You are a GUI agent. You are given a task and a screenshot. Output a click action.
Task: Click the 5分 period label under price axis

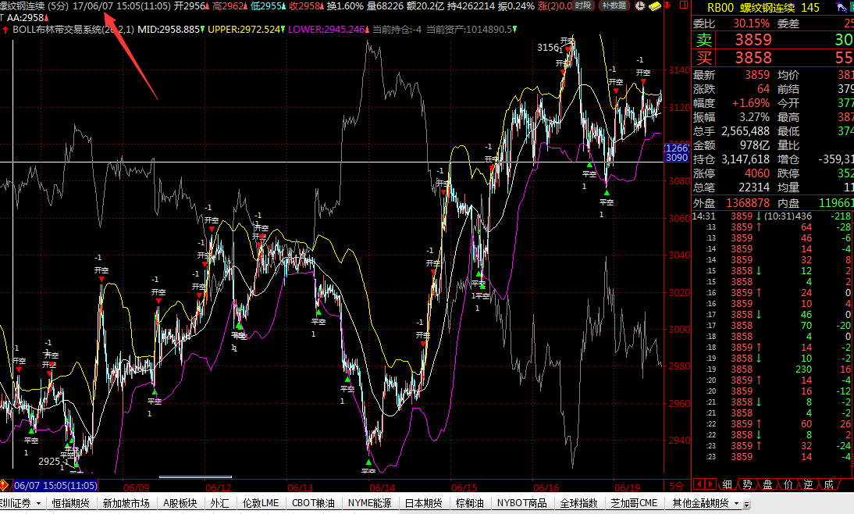click(677, 486)
